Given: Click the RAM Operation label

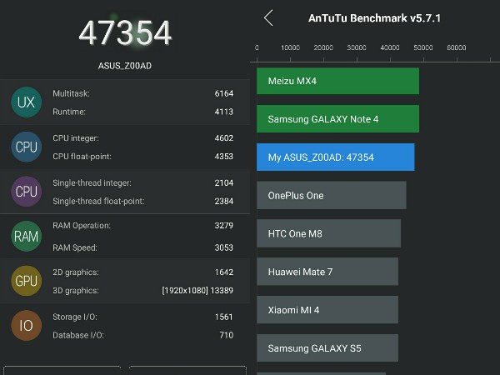Looking at the screenshot, I should point(82,226).
